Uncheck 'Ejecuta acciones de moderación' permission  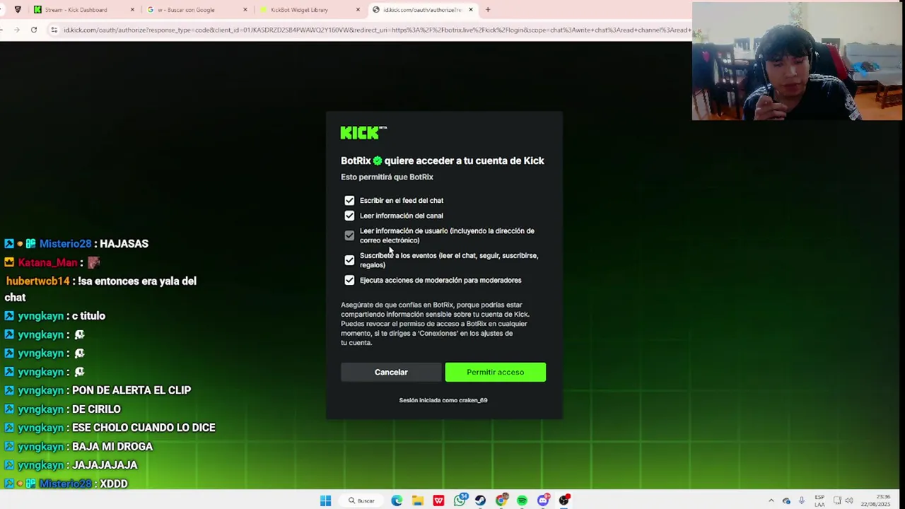click(349, 281)
